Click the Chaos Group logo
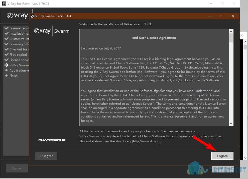This screenshot has height=179, width=248. pyautogui.click(x=52, y=140)
